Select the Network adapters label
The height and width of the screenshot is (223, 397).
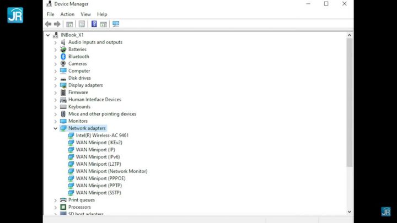pyautogui.click(x=87, y=128)
